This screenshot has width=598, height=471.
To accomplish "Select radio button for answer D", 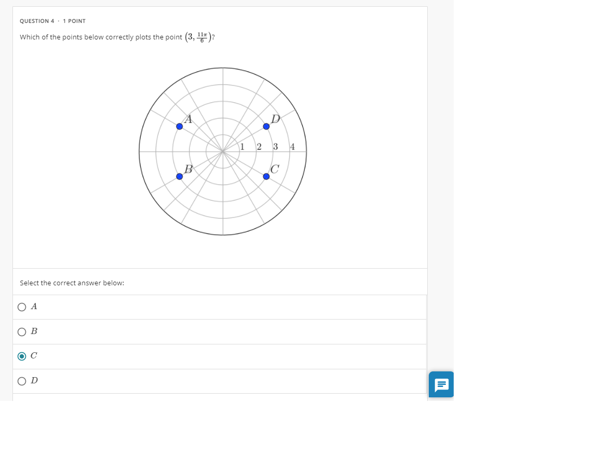I will point(22,381).
